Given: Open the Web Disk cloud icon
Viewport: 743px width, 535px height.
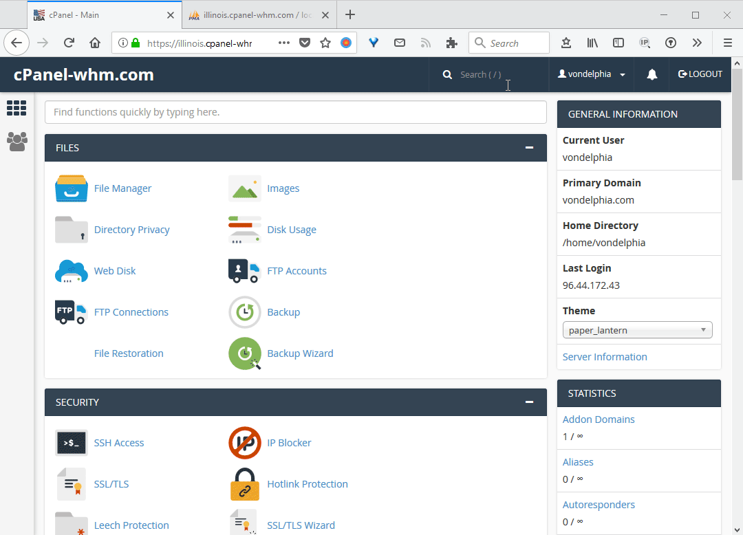Looking at the screenshot, I should 71,271.
